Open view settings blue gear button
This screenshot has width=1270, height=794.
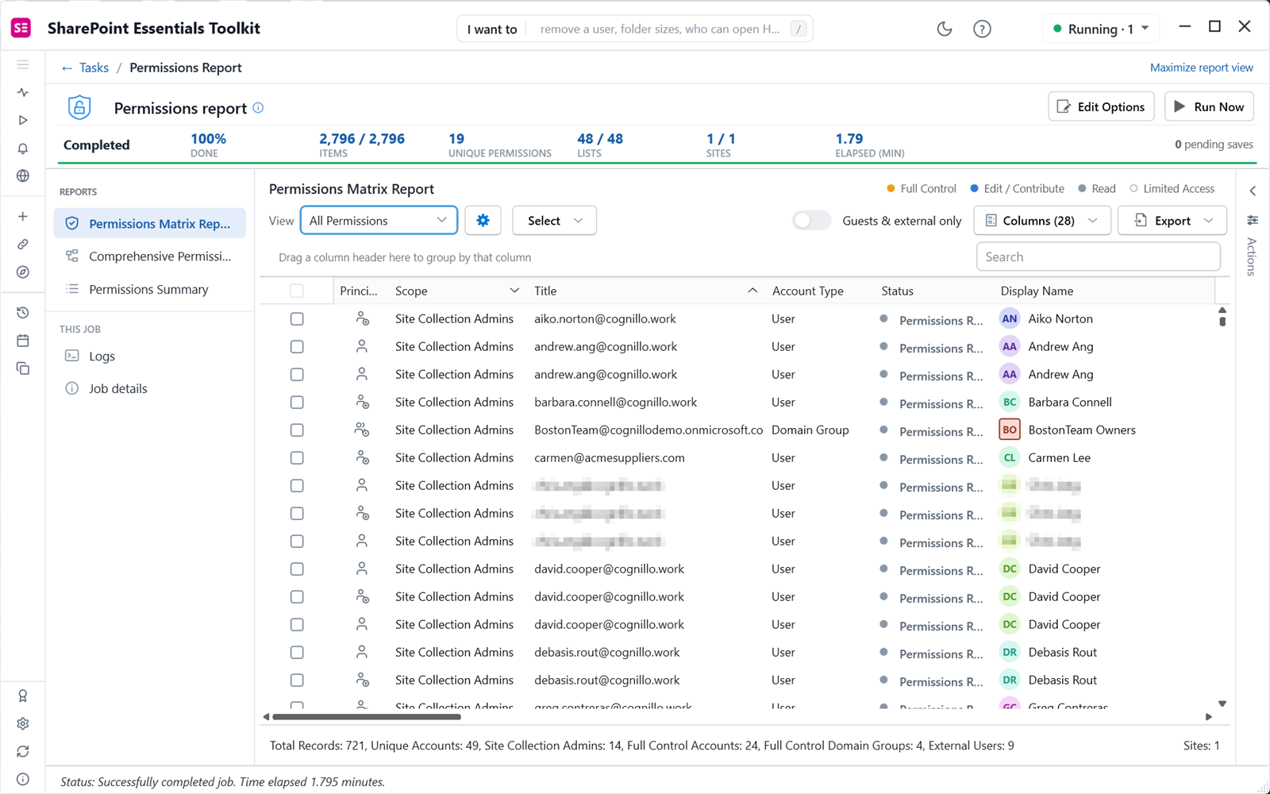(483, 221)
